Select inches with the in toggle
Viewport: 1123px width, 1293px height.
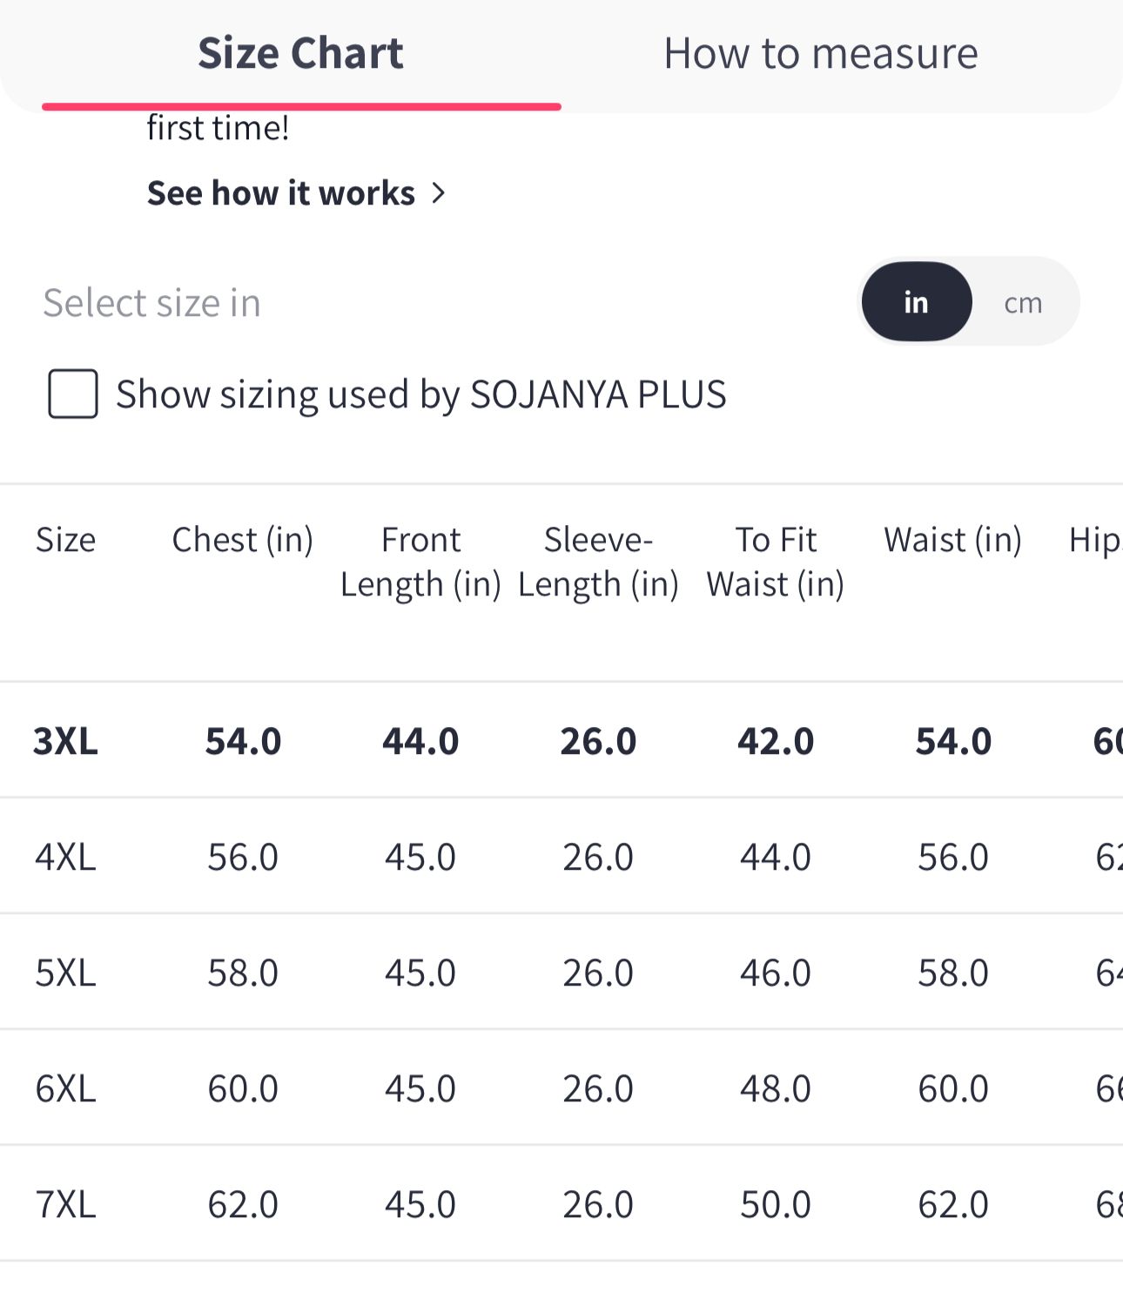[917, 302]
